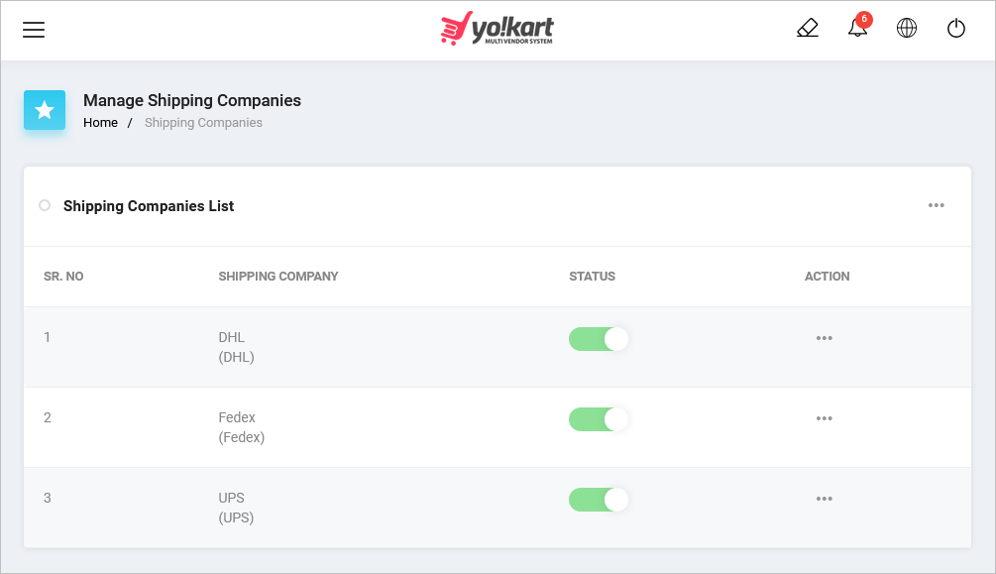Toggle UPS status switch

tap(599, 500)
